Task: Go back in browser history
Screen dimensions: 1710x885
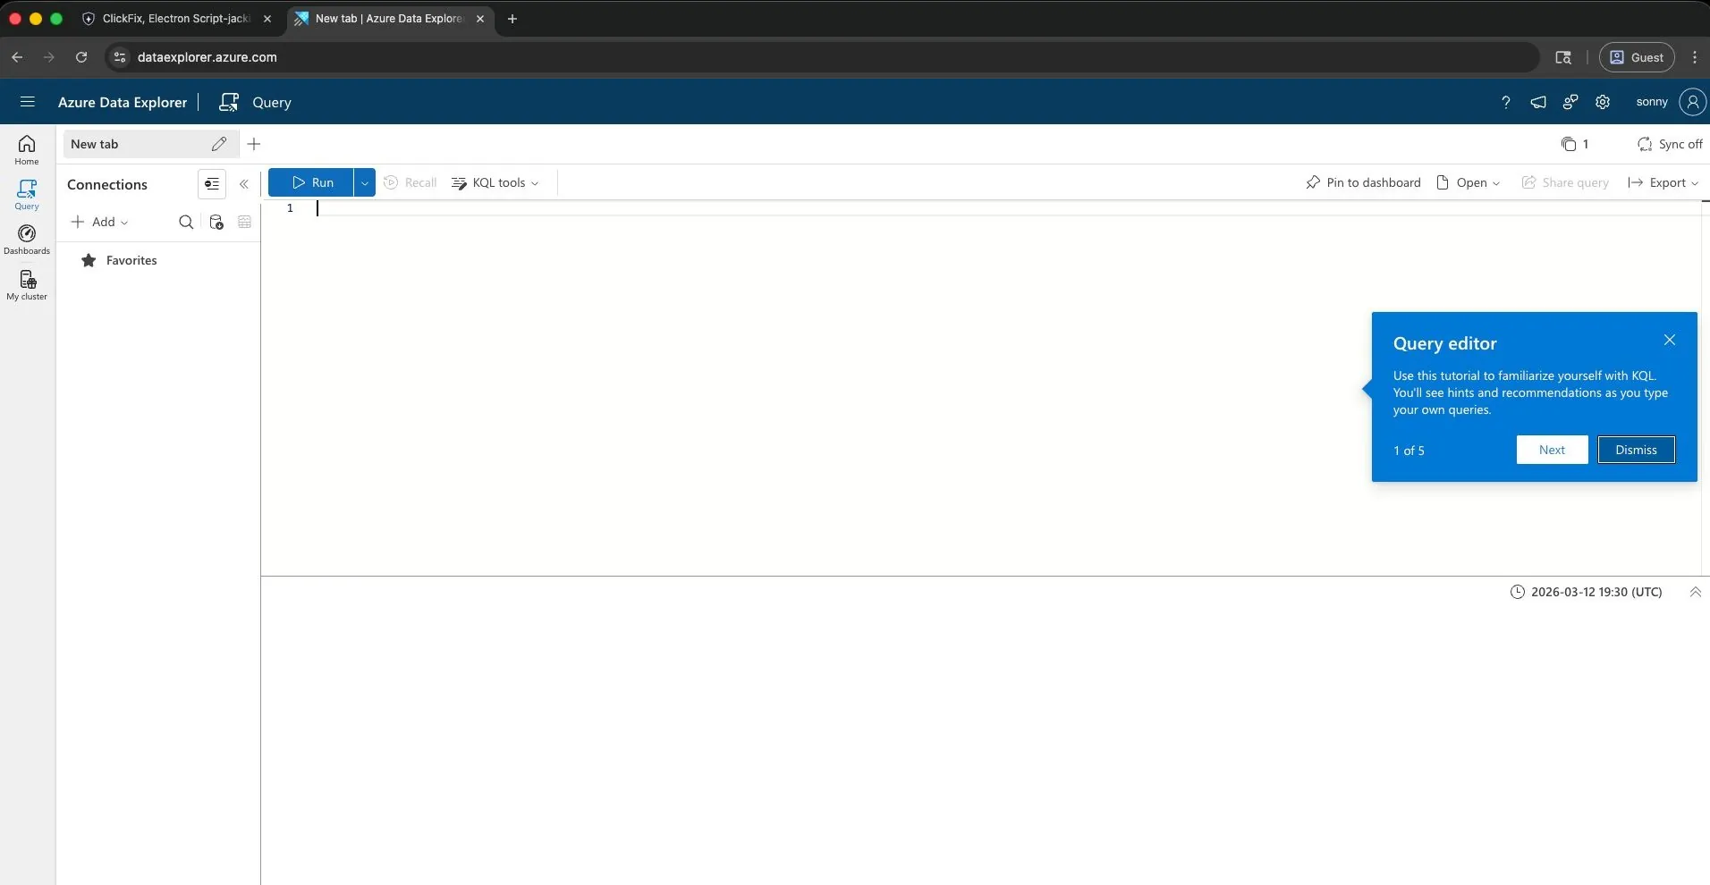Action: [17, 57]
